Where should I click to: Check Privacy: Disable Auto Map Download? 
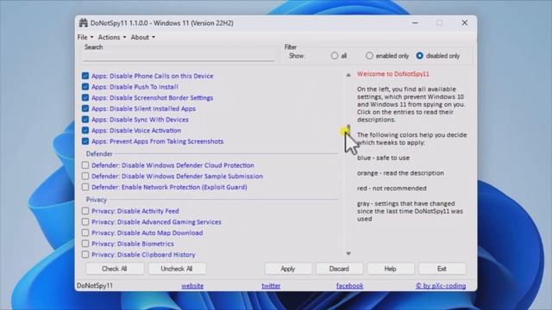85,232
